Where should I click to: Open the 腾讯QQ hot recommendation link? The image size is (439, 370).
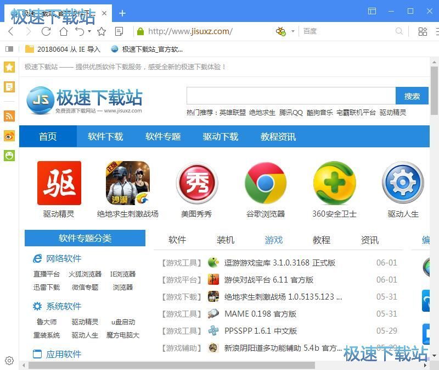pyautogui.click(x=291, y=113)
